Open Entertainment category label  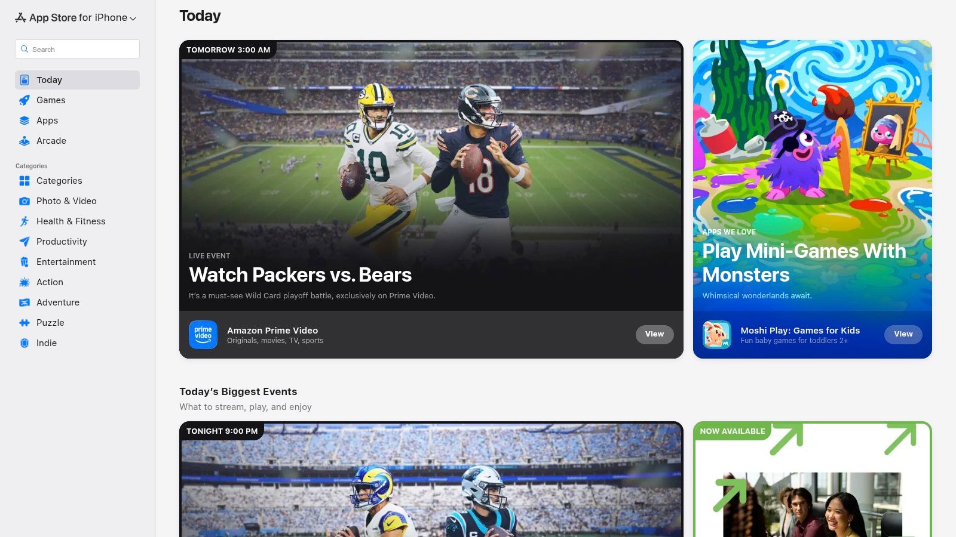pyautogui.click(x=66, y=262)
